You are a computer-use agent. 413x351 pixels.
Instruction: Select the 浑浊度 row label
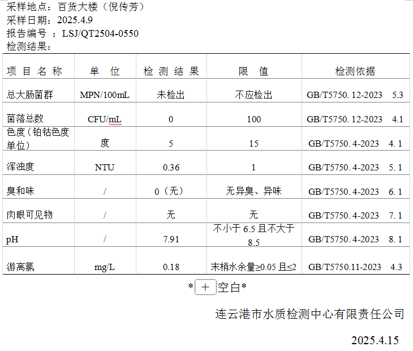pos(20,167)
